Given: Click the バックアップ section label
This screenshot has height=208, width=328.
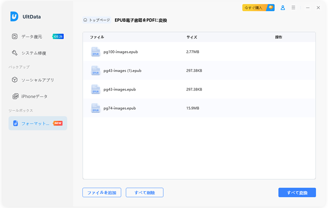Looking at the screenshot, I should click(x=19, y=67).
